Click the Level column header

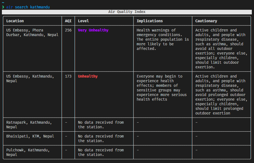pos(83,21)
